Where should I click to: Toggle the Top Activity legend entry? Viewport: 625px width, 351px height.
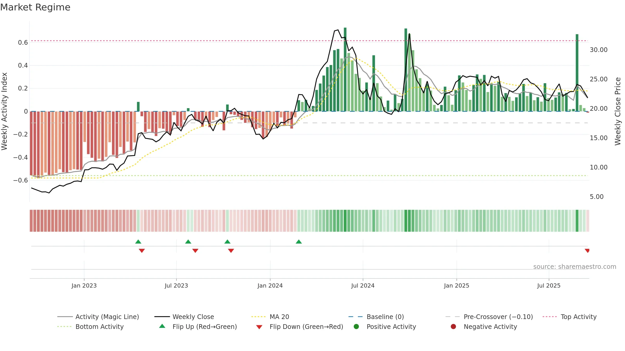point(570,317)
